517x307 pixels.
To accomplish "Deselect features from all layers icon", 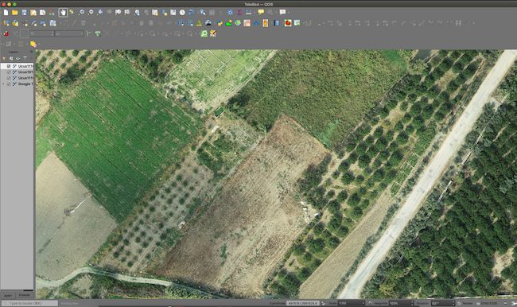I will (33, 44).
